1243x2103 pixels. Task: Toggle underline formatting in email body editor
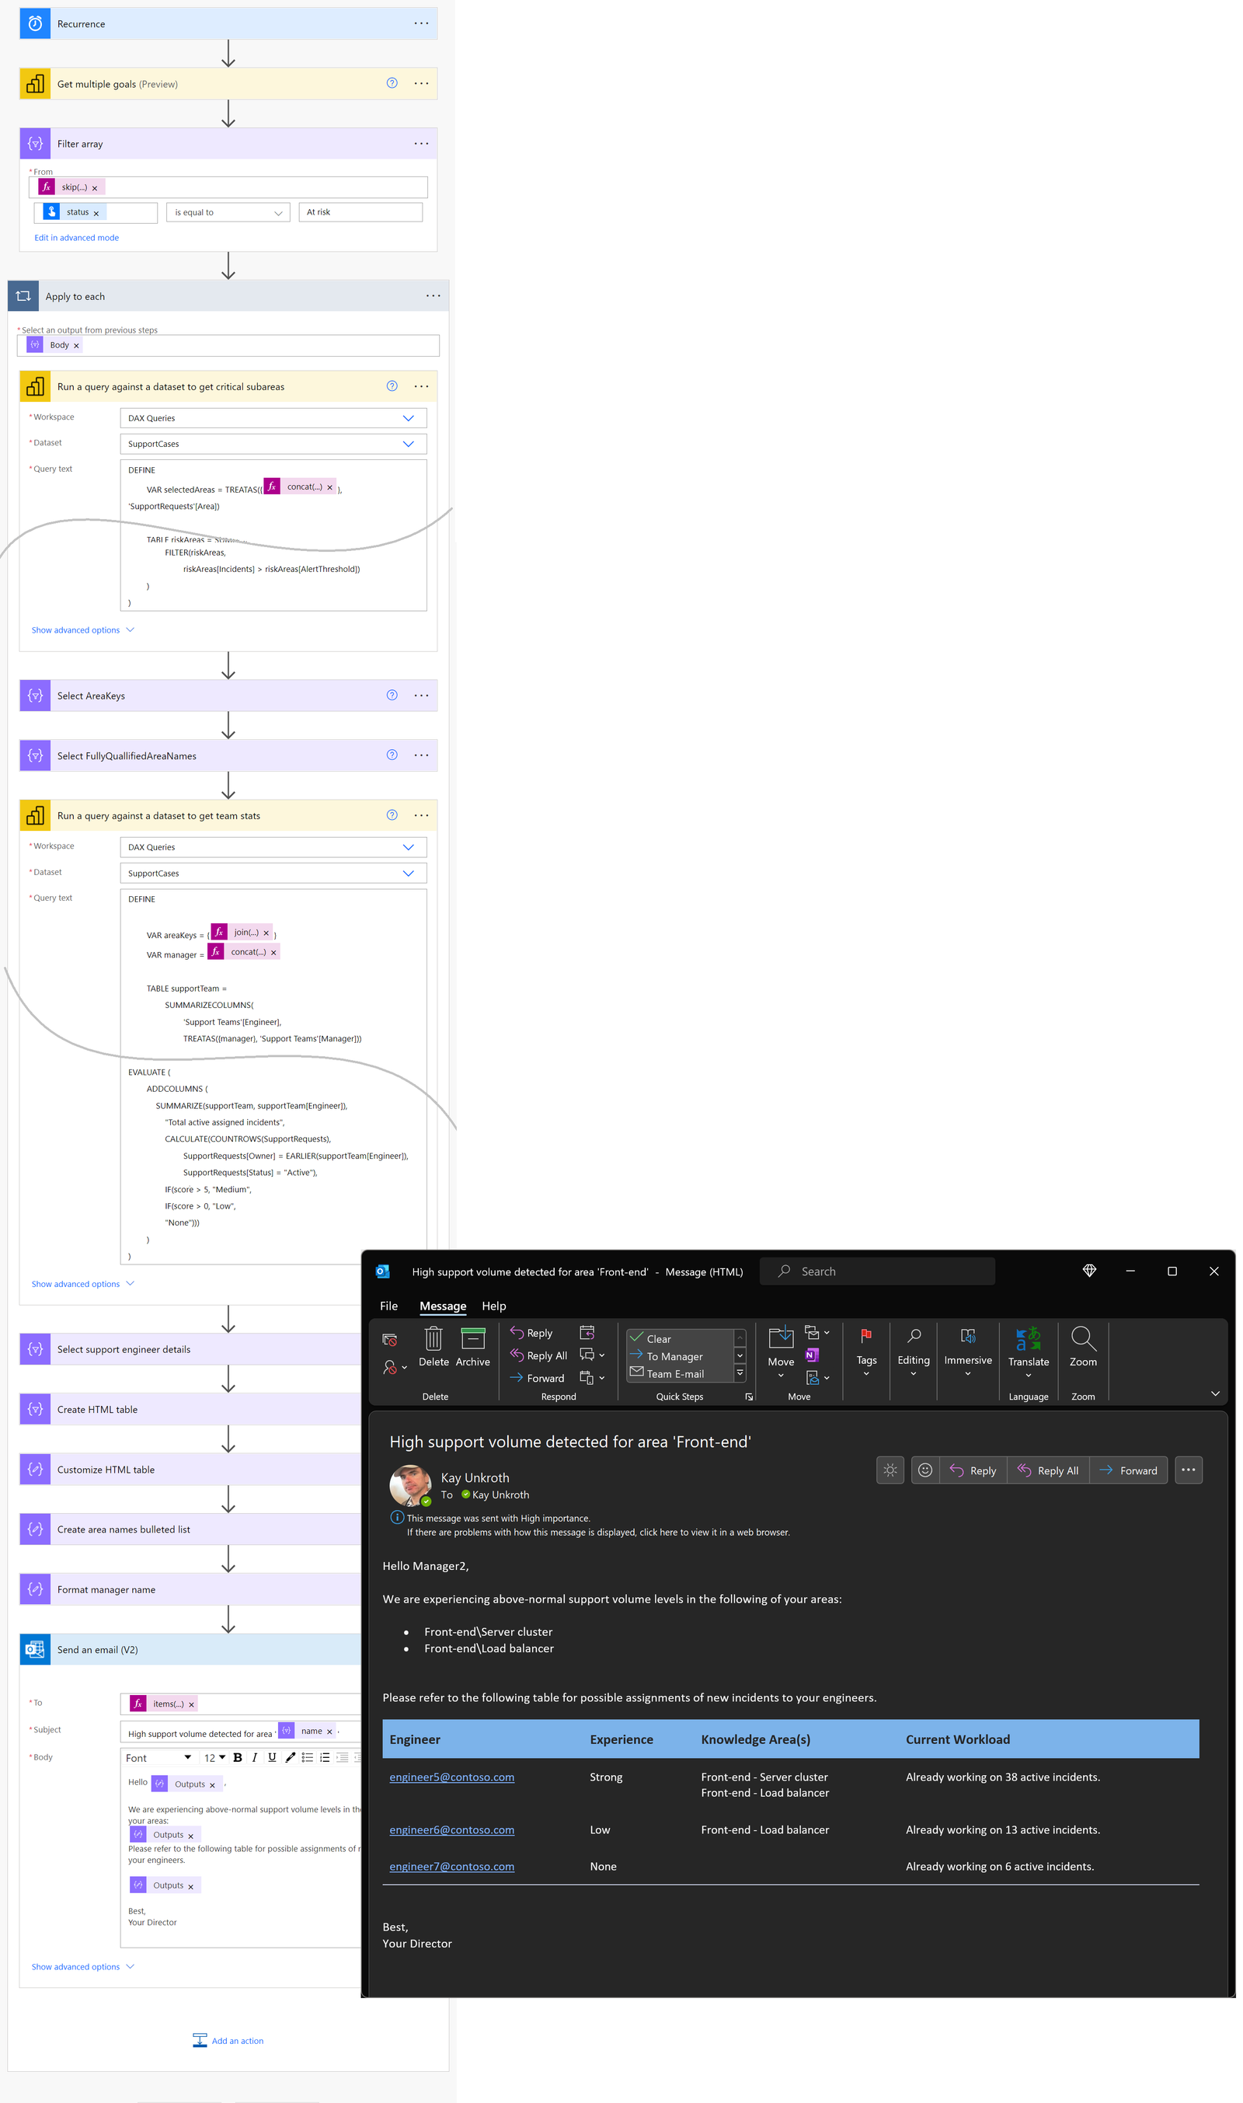pos(272,1757)
